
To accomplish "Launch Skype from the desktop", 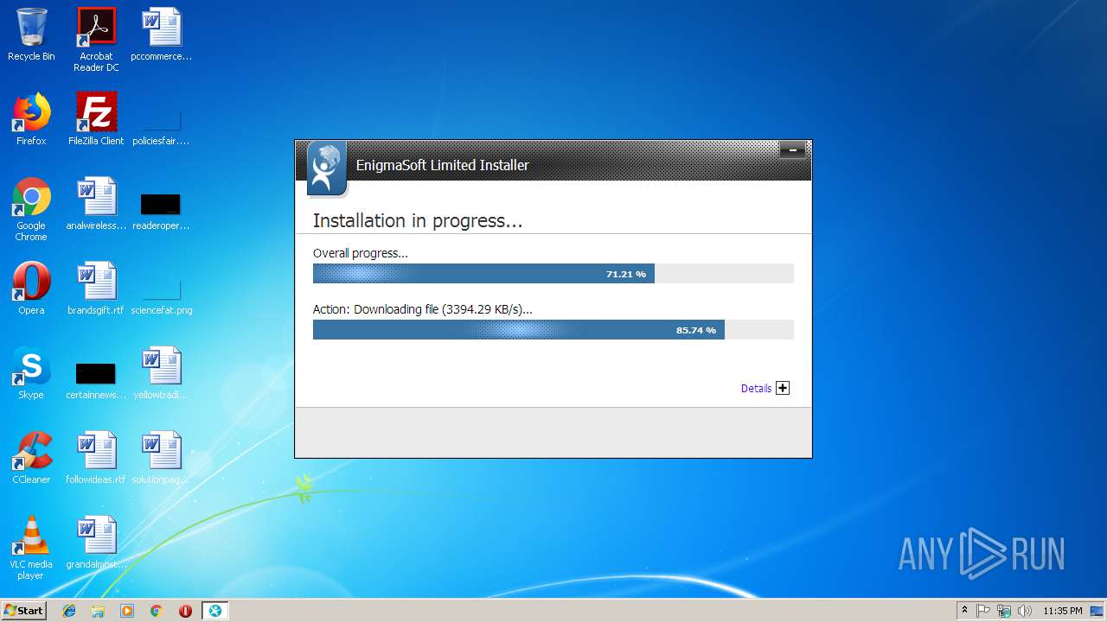I will tap(31, 373).
